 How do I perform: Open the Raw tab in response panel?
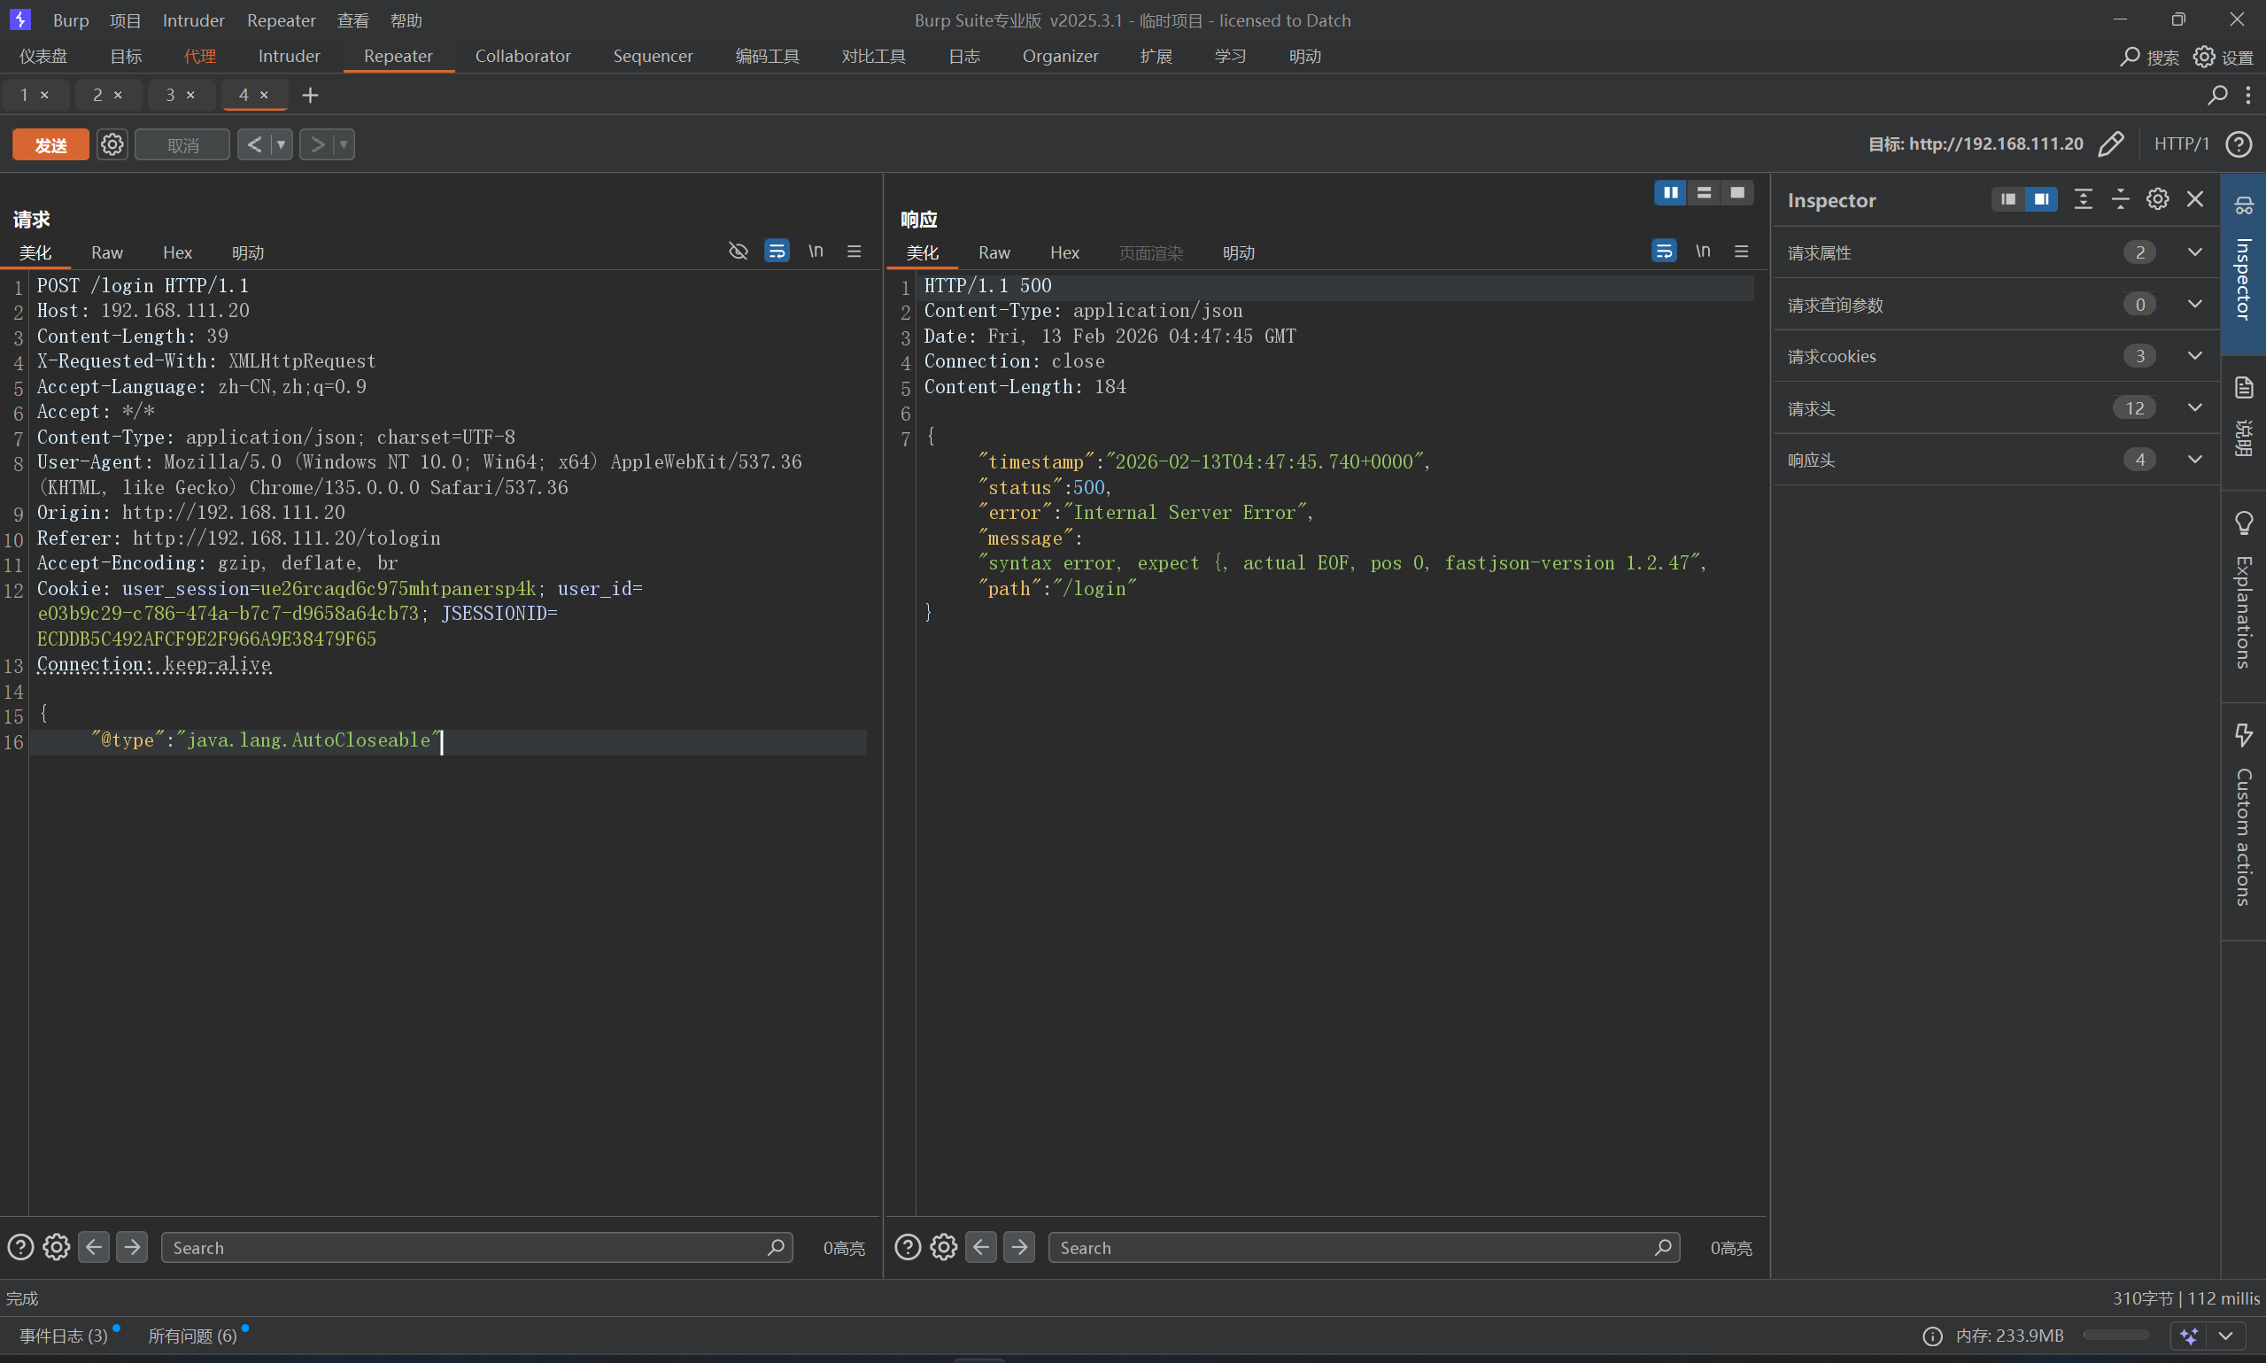[x=994, y=252]
